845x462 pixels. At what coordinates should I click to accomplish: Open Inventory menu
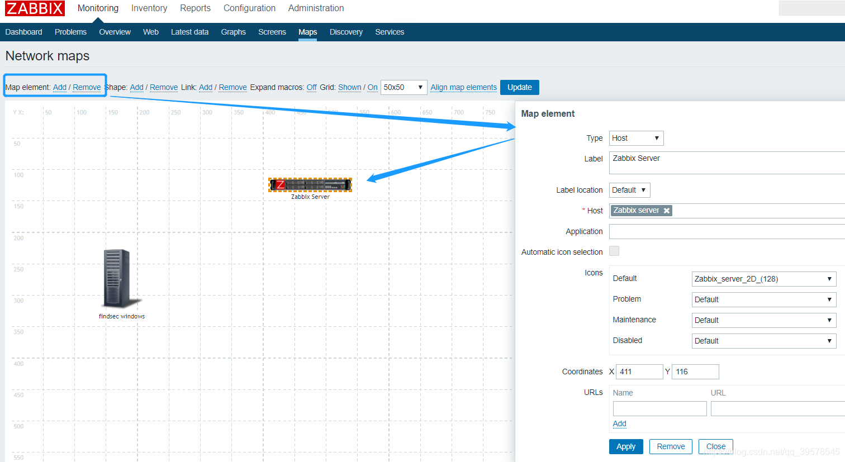pyautogui.click(x=149, y=8)
